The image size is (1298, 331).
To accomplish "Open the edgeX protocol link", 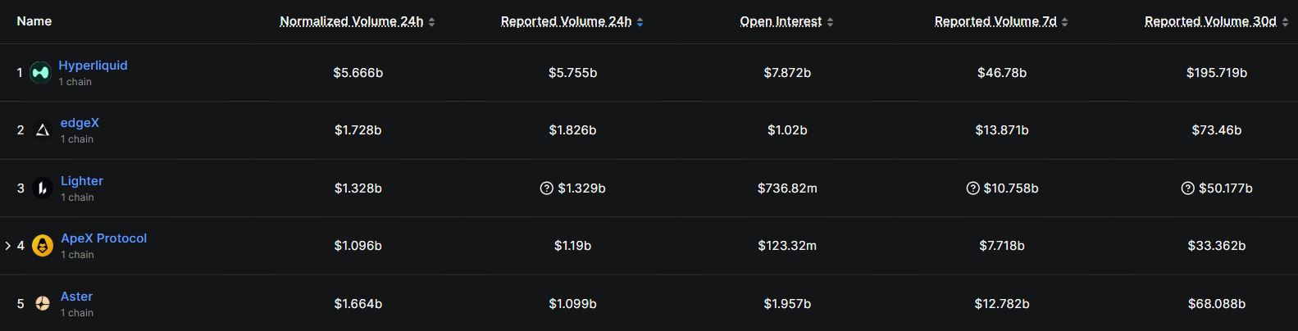I will 80,123.
